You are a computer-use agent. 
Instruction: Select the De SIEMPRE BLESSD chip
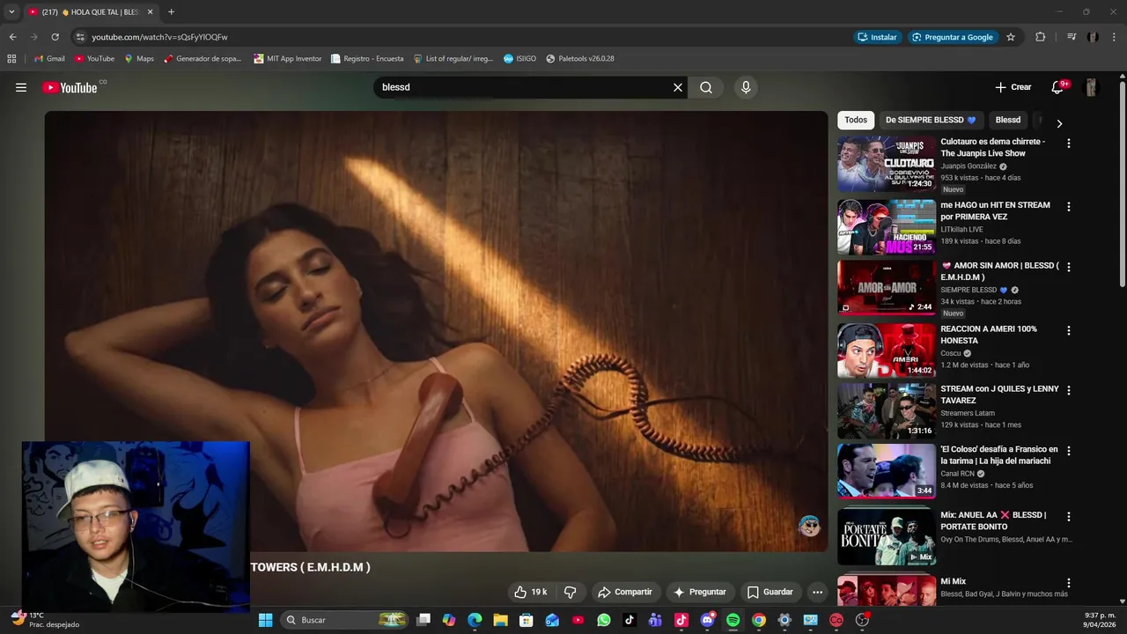pyautogui.click(x=931, y=120)
